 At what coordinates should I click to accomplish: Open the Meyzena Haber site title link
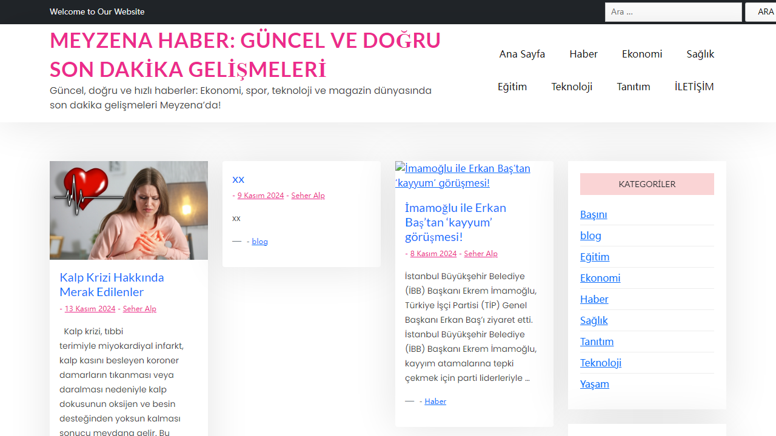(x=245, y=54)
